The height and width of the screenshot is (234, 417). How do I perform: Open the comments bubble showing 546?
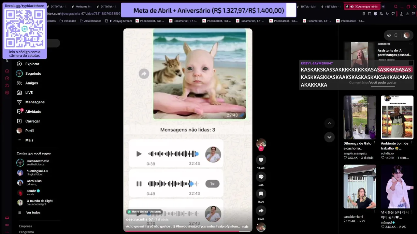tap(261, 177)
